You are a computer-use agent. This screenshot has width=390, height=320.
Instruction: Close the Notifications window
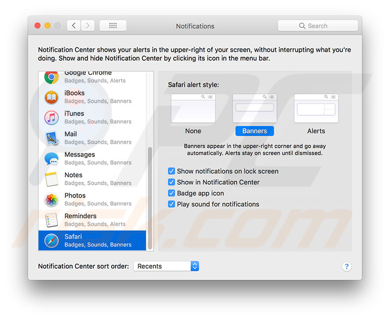(x=38, y=26)
